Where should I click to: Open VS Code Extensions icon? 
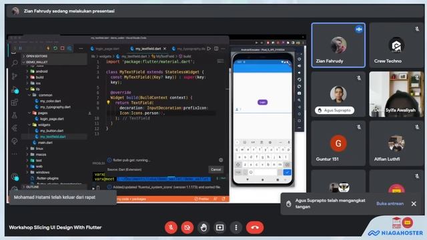15,102
